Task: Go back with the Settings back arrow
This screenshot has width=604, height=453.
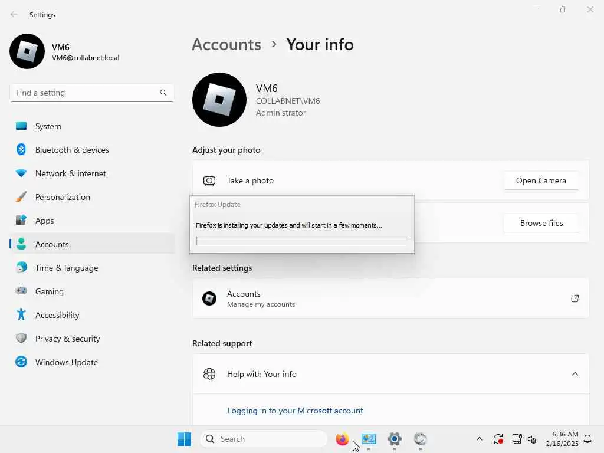Action: (x=14, y=14)
